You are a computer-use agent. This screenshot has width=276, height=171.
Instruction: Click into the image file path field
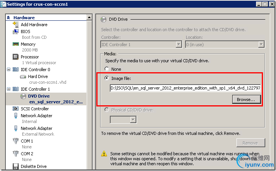tap(185, 88)
